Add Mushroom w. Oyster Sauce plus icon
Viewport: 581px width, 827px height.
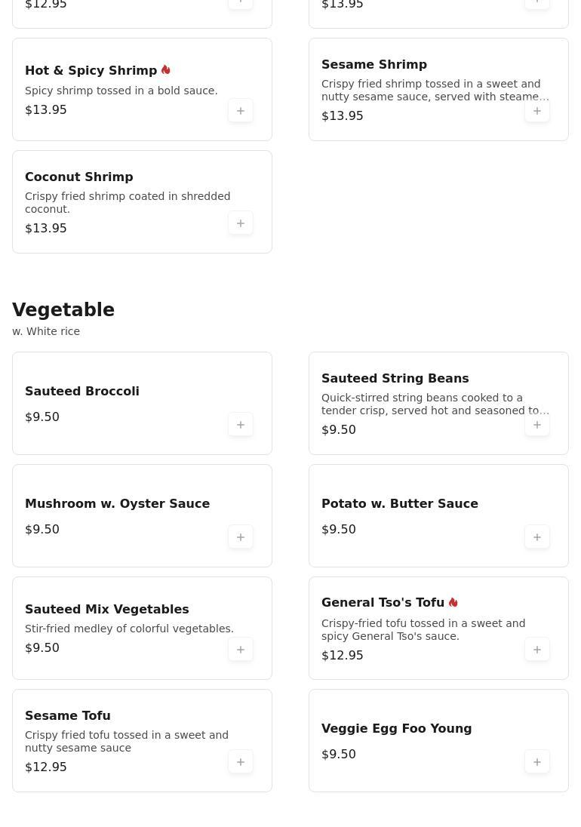pos(241,537)
